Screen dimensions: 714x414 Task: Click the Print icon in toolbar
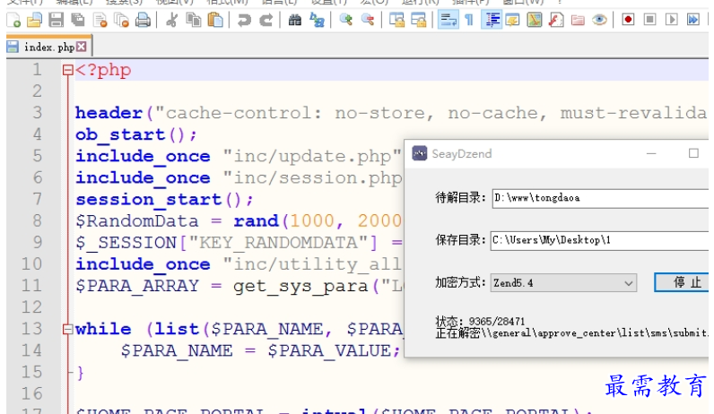tap(143, 19)
